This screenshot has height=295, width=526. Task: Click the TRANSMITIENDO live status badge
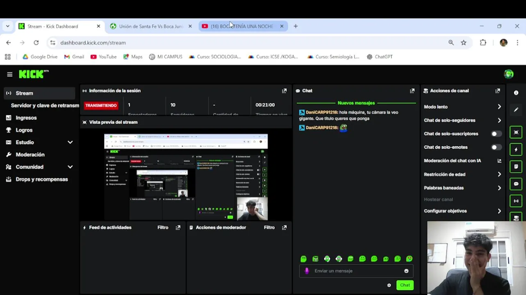click(101, 105)
